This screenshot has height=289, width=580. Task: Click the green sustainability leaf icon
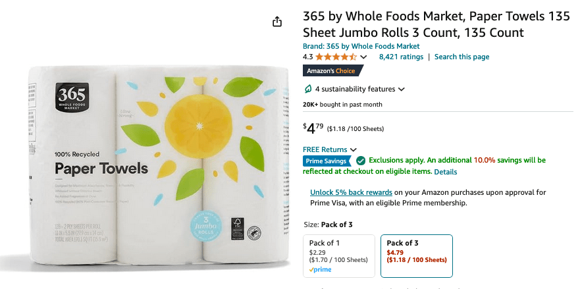point(307,89)
